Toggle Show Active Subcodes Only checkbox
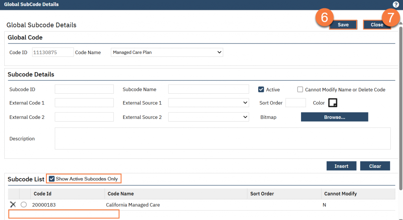 tap(52, 179)
